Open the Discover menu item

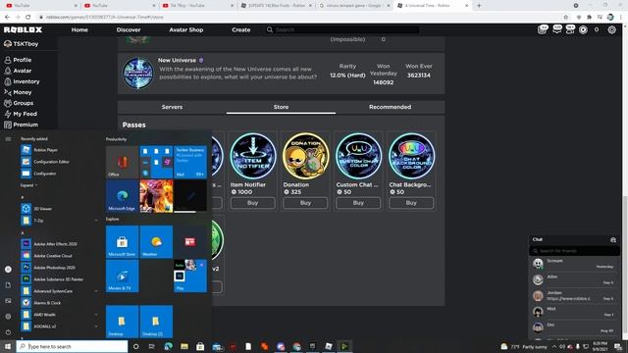[x=129, y=30]
